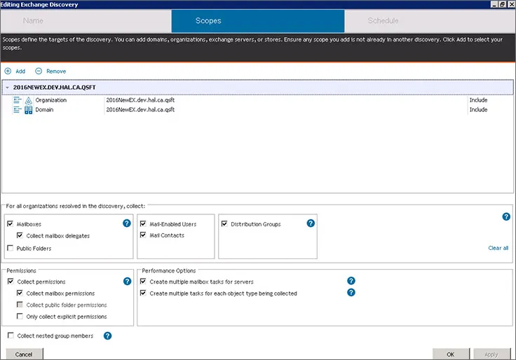The image size is (516, 360).
Task: Click help icon for multiple mailbox tasks
Action: pos(351,281)
